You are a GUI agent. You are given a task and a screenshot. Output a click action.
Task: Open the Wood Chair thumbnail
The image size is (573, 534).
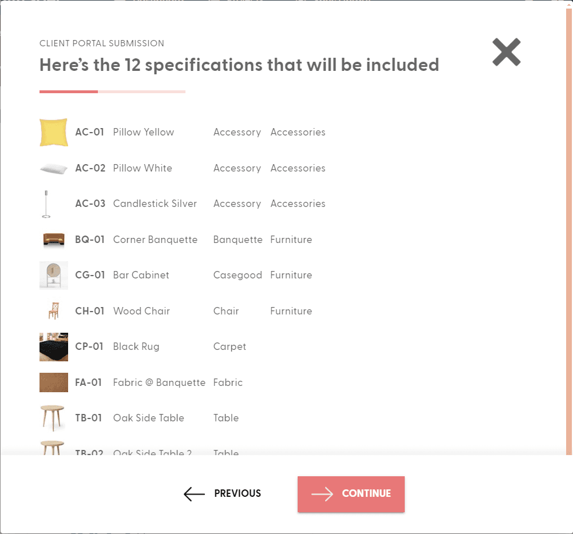point(53,310)
